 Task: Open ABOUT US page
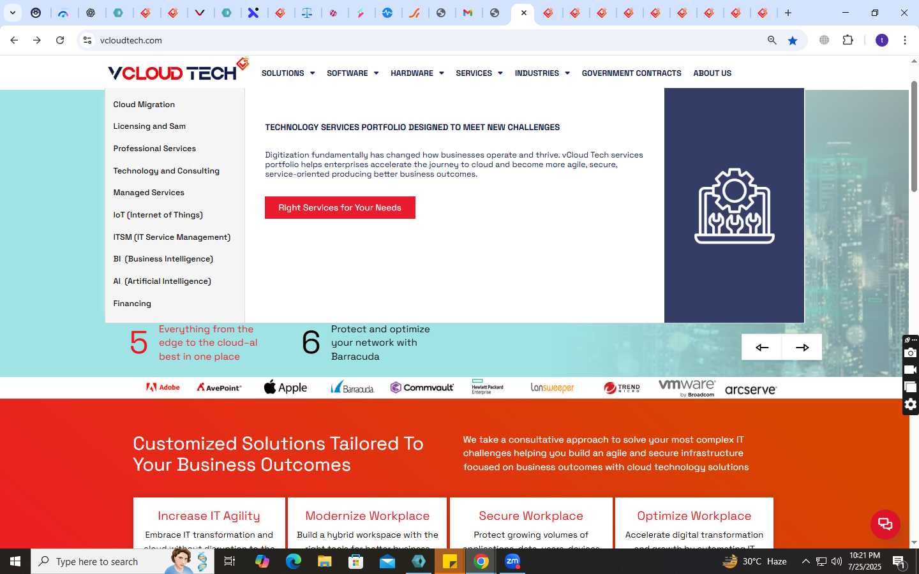712,73
